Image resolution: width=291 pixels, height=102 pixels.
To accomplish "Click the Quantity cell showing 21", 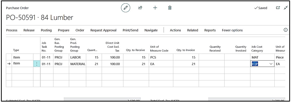I will tap(94, 64).
